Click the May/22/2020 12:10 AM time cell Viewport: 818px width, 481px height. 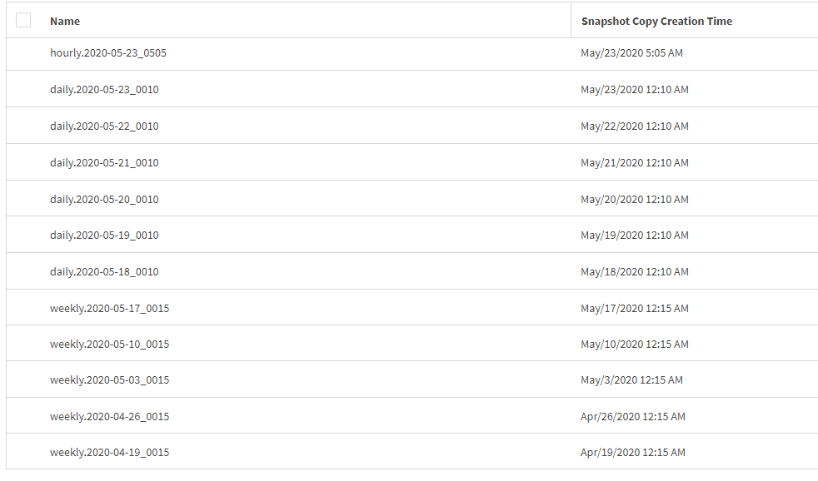(x=635, y=126)
